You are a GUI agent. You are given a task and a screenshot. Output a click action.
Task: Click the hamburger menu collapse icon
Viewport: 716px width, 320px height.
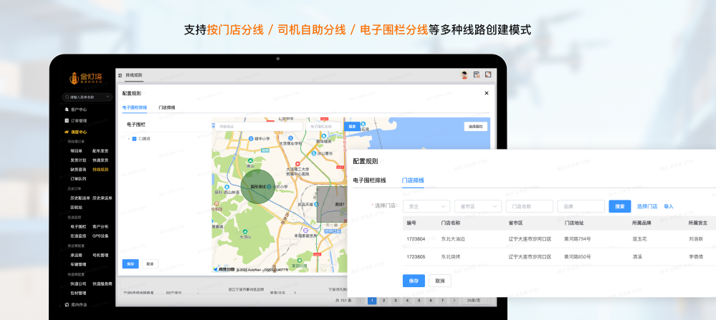pos(120,74)
